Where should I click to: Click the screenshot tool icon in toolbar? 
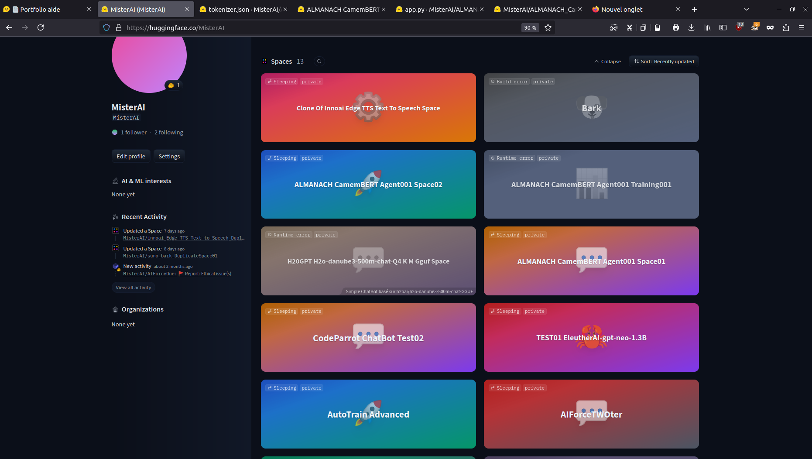614,27
